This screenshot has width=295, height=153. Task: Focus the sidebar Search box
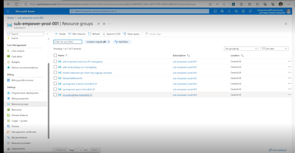click(x=25, y=34)
